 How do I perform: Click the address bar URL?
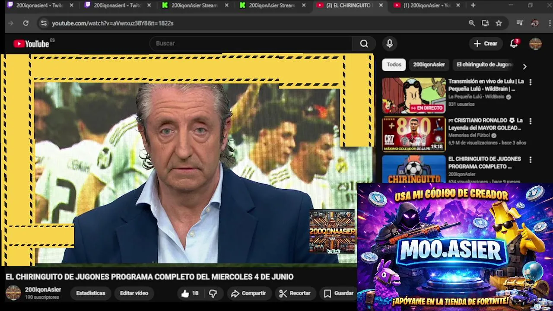[x=113, y=23]
